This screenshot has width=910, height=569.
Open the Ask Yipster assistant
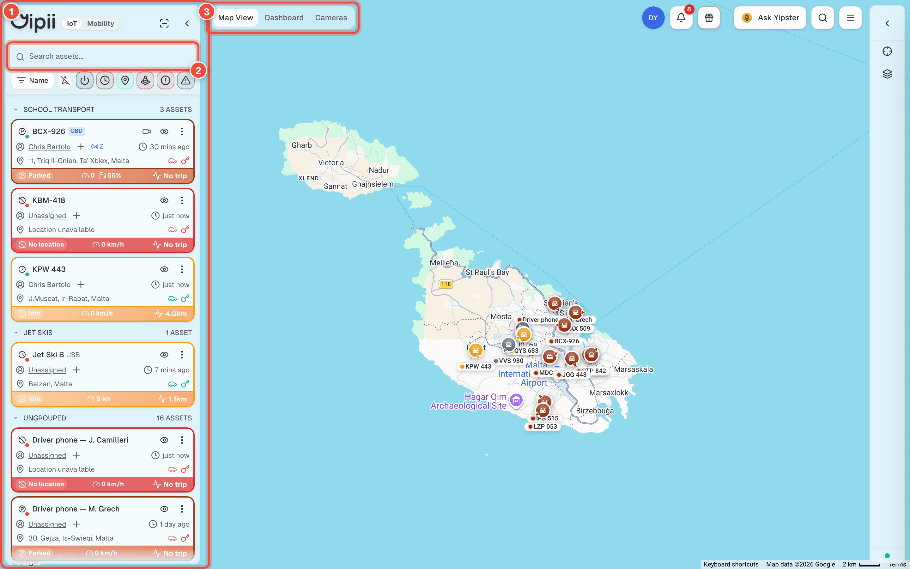[x=770, y=18]
